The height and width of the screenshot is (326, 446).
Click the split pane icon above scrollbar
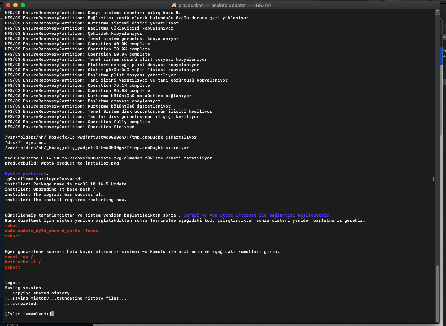pyautogui.click(x=438, y=13)
